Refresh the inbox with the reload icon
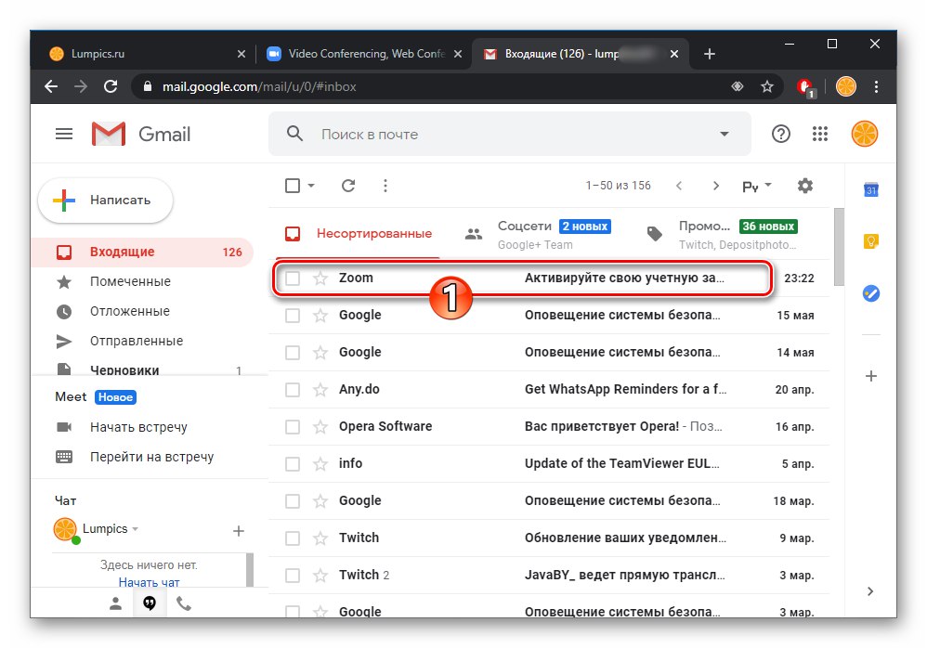The image size is (927, 648). click(348, 186)
